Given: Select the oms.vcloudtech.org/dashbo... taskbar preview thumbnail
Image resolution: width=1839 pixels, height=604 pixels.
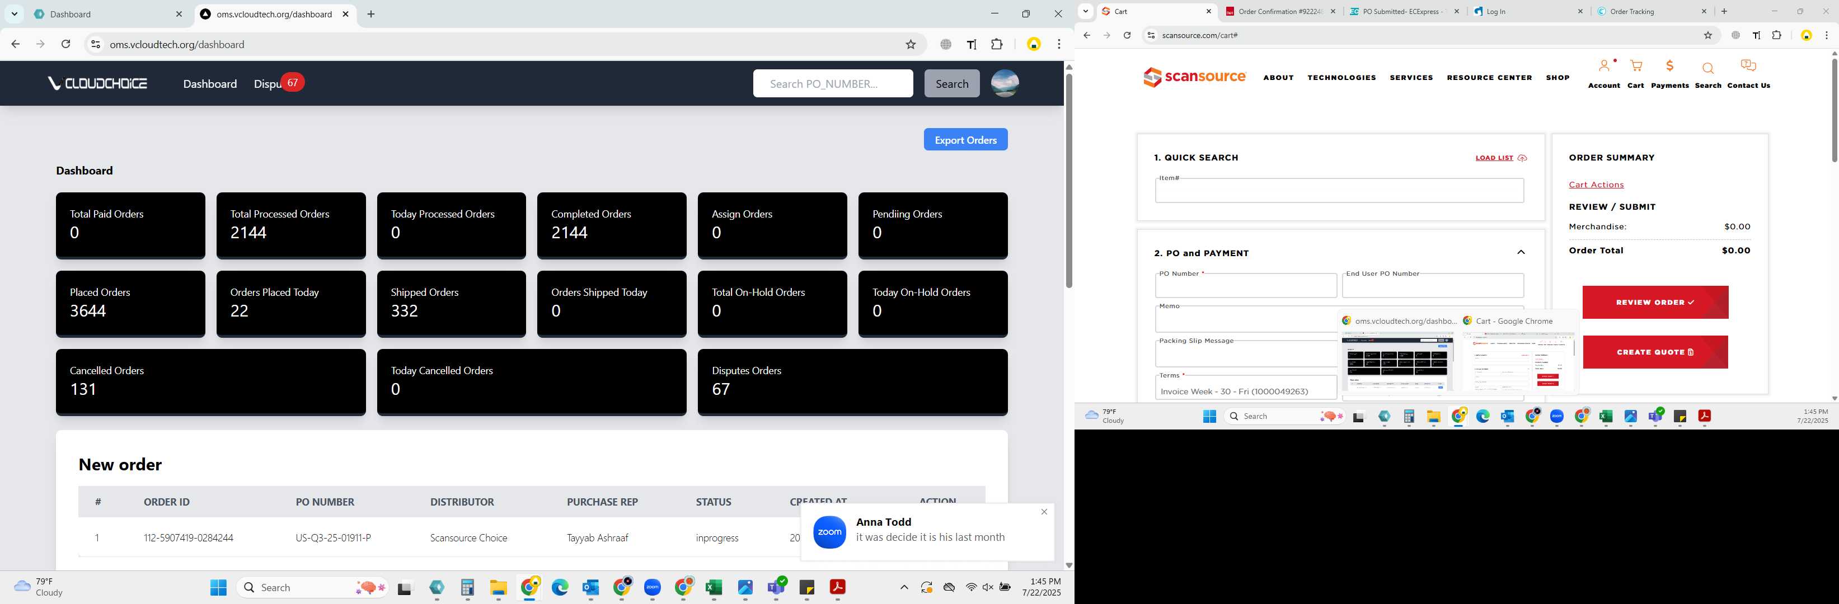Looking at the screenshot, I should (1397, 361).
